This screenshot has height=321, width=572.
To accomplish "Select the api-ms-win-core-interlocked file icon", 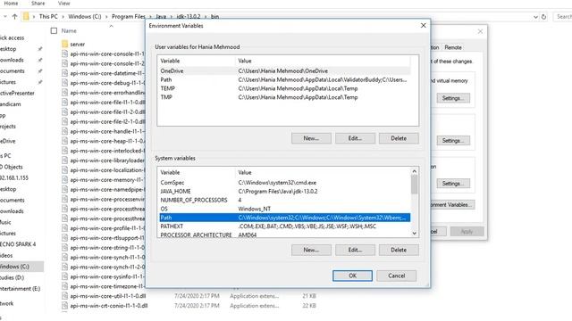I will 65,151.
